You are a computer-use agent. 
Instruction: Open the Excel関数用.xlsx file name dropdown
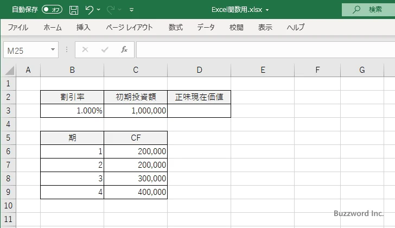click(267, 10)
